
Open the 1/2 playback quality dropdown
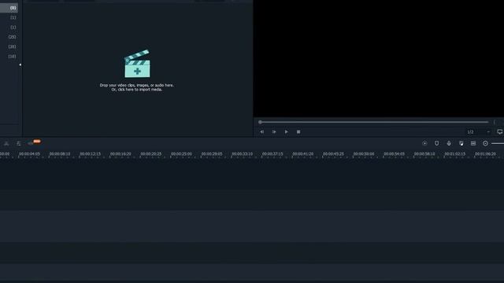tap(478, 132)
